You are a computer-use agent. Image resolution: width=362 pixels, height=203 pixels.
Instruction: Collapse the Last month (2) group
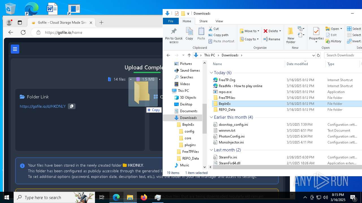tap(211, 150)
